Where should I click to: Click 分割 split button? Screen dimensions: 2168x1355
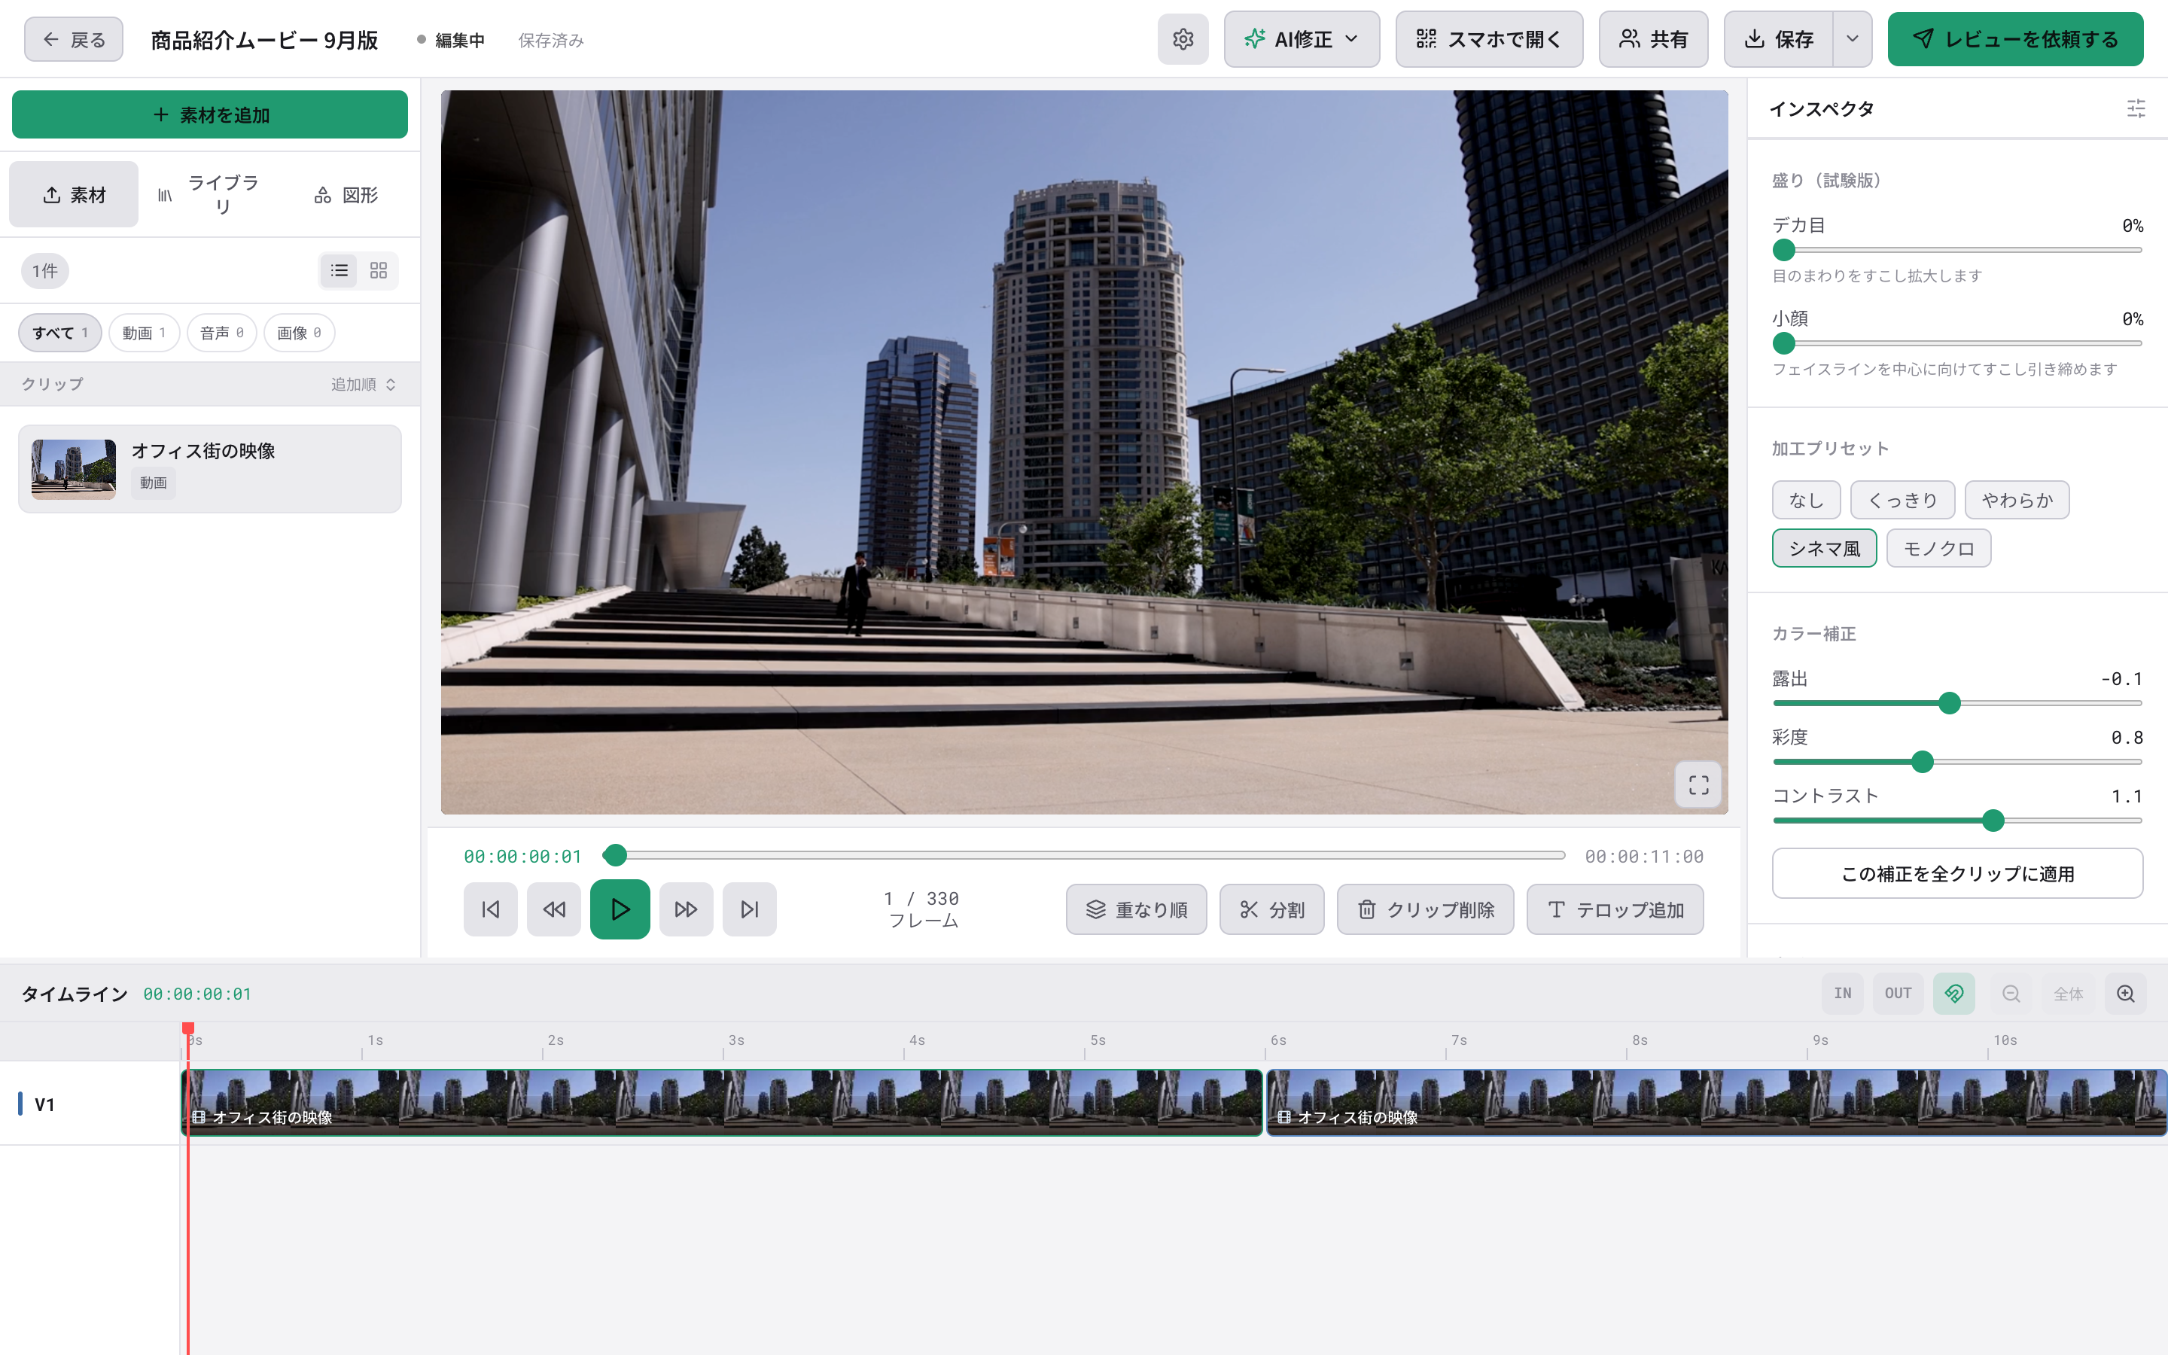pyautogui.click(x=1271, y=909)
